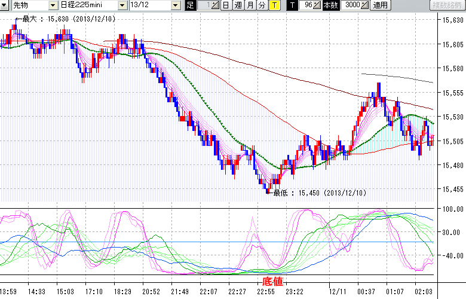Switch to 月 (monthly) candles

tap(249, 5)
